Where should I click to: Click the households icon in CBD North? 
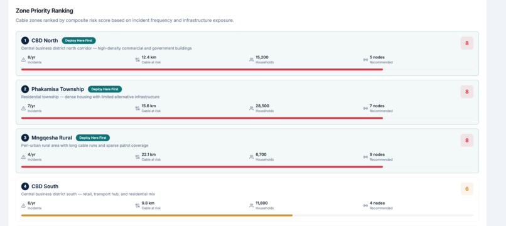(251, 60)
